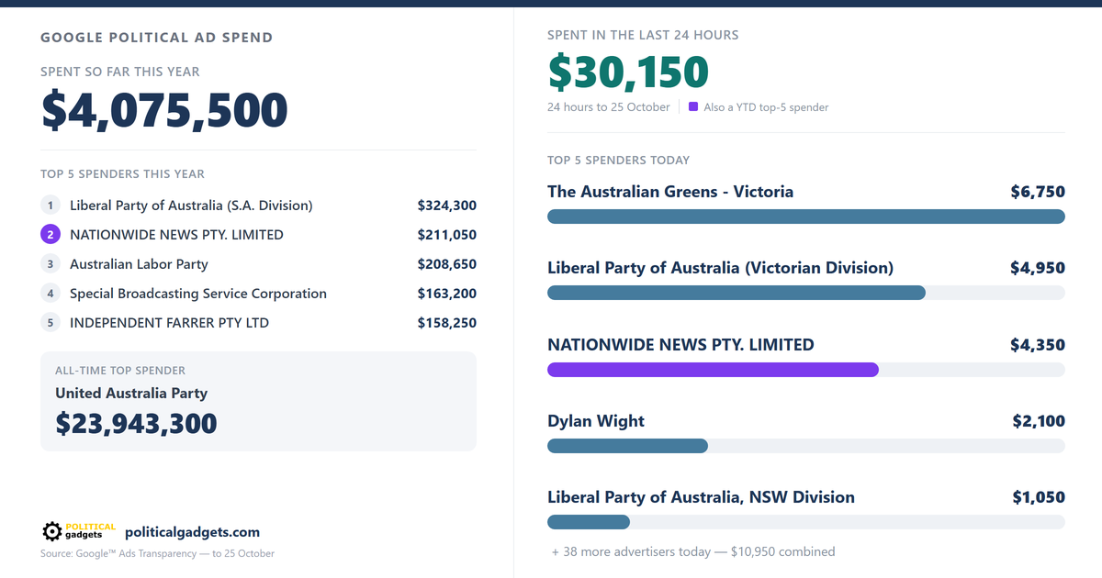Click the $208,650 amount
The image size is (1102, 578).
pyautogui.click(x=447, y=264)
